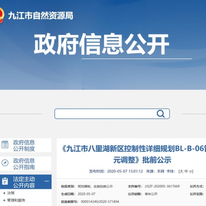Click publish time 2020-05-07 15:01:12

[125, 171]
